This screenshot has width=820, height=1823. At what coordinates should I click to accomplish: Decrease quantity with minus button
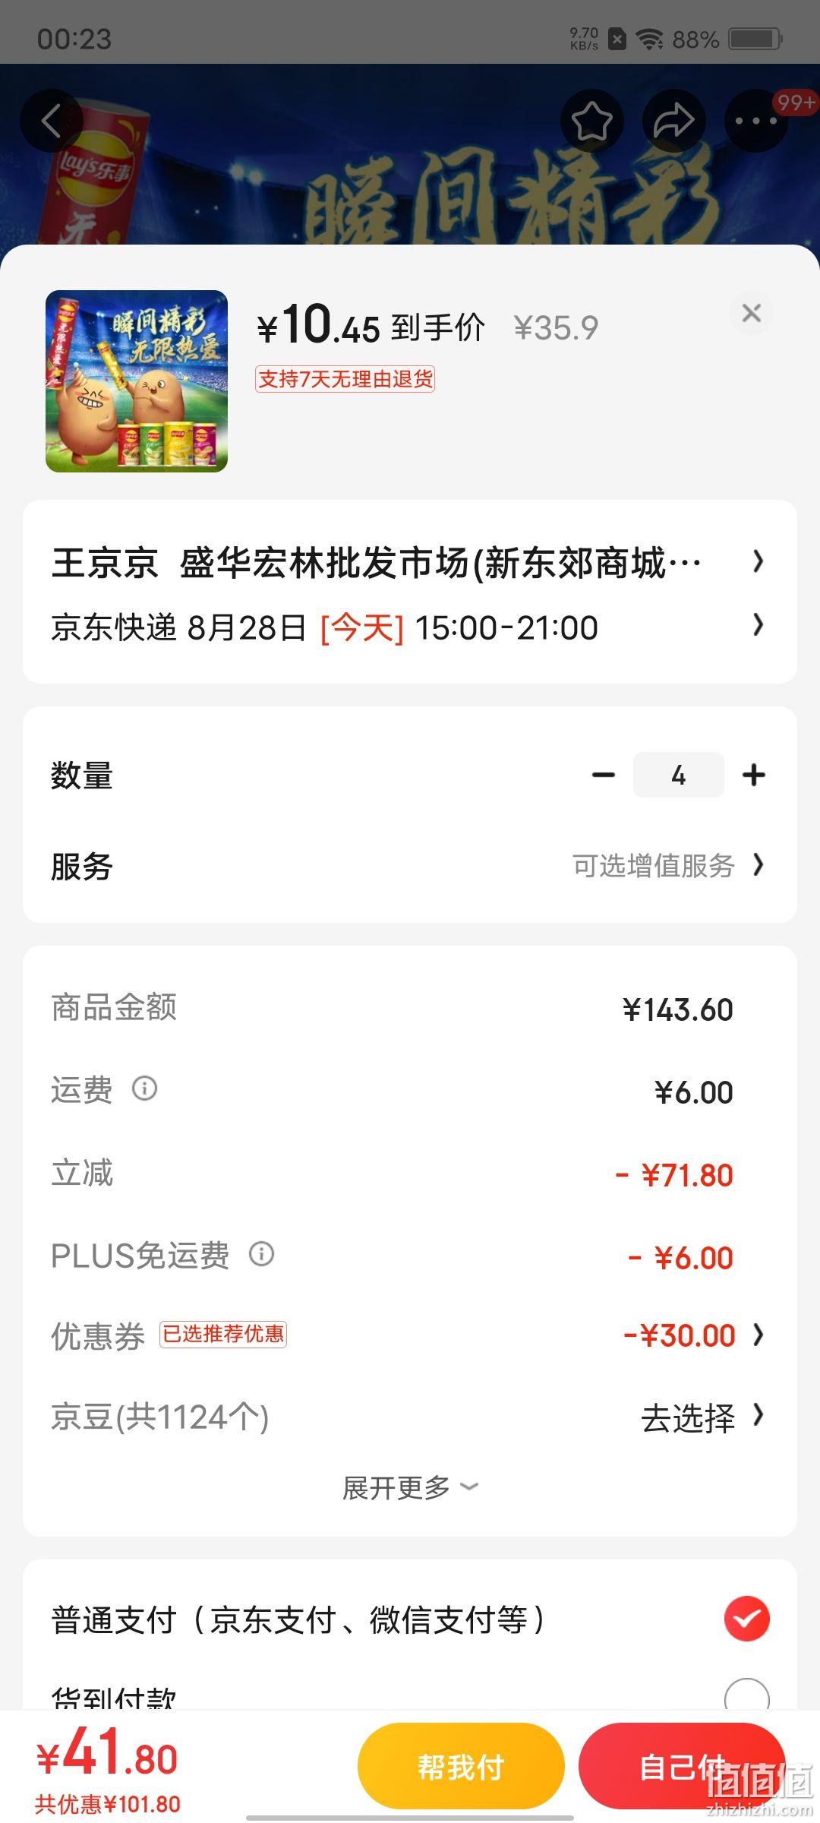coord(604,775)
